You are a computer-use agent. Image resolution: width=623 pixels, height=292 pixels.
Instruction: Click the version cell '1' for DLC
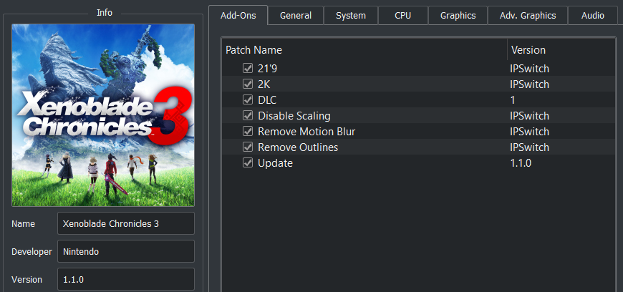tap(513, 100)
